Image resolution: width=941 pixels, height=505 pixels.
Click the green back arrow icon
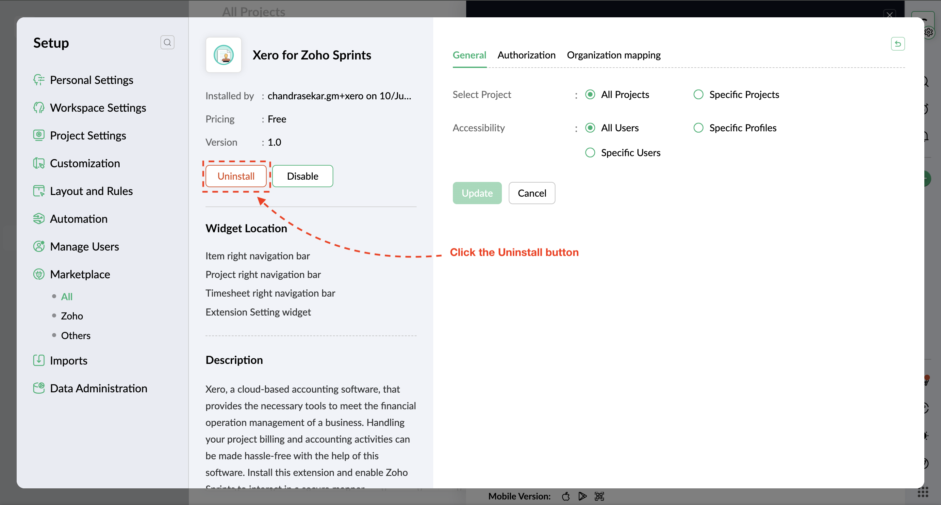pos(898,44)
